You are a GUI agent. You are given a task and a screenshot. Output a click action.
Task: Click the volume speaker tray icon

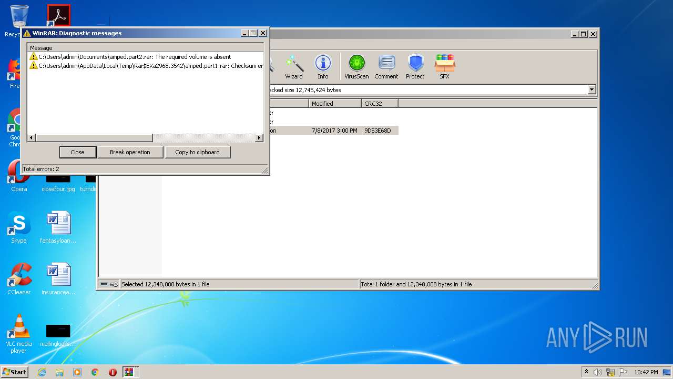[598, 372]
